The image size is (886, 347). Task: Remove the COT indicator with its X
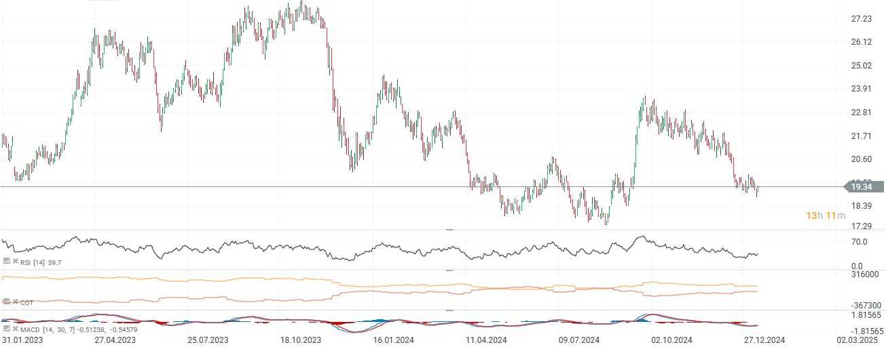tap(15, 302)
